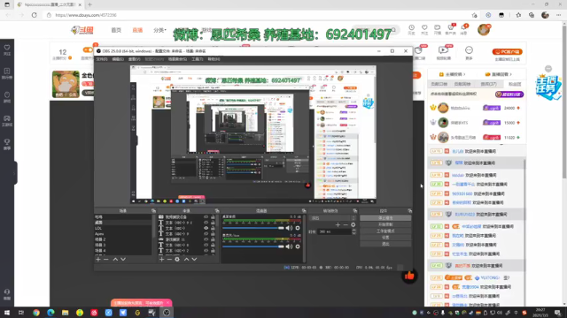The image size is (567, 318).
Task: Mute the second mixer channel speaker
Action: tap(289, 246)
